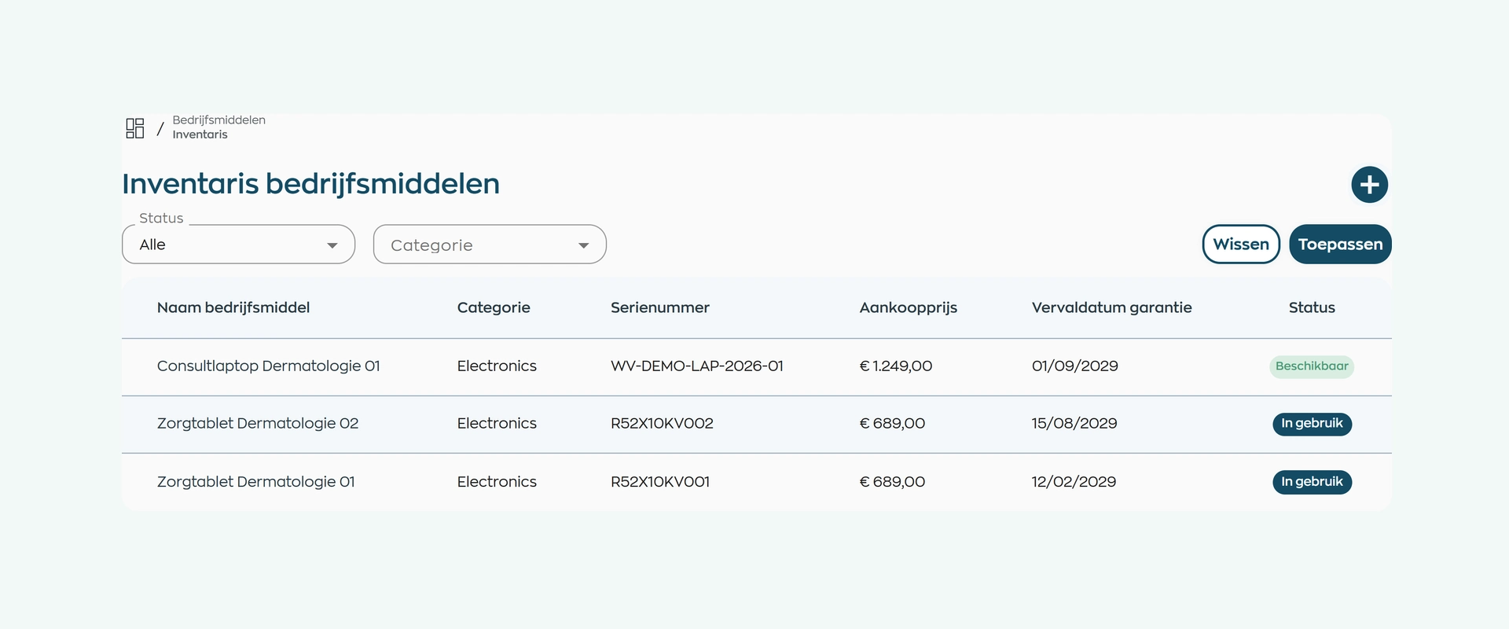This screenshot has height=629, width=1509.
Task: Click serial number WV-DEMO-LAP-2026-01
Action: 697,366
